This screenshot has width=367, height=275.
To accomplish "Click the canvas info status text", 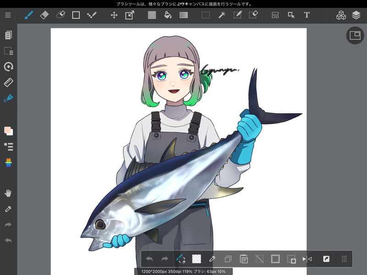I will coord(183,271).
